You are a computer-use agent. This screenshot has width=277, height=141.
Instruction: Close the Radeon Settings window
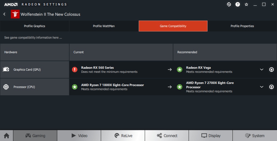(272, 4)
